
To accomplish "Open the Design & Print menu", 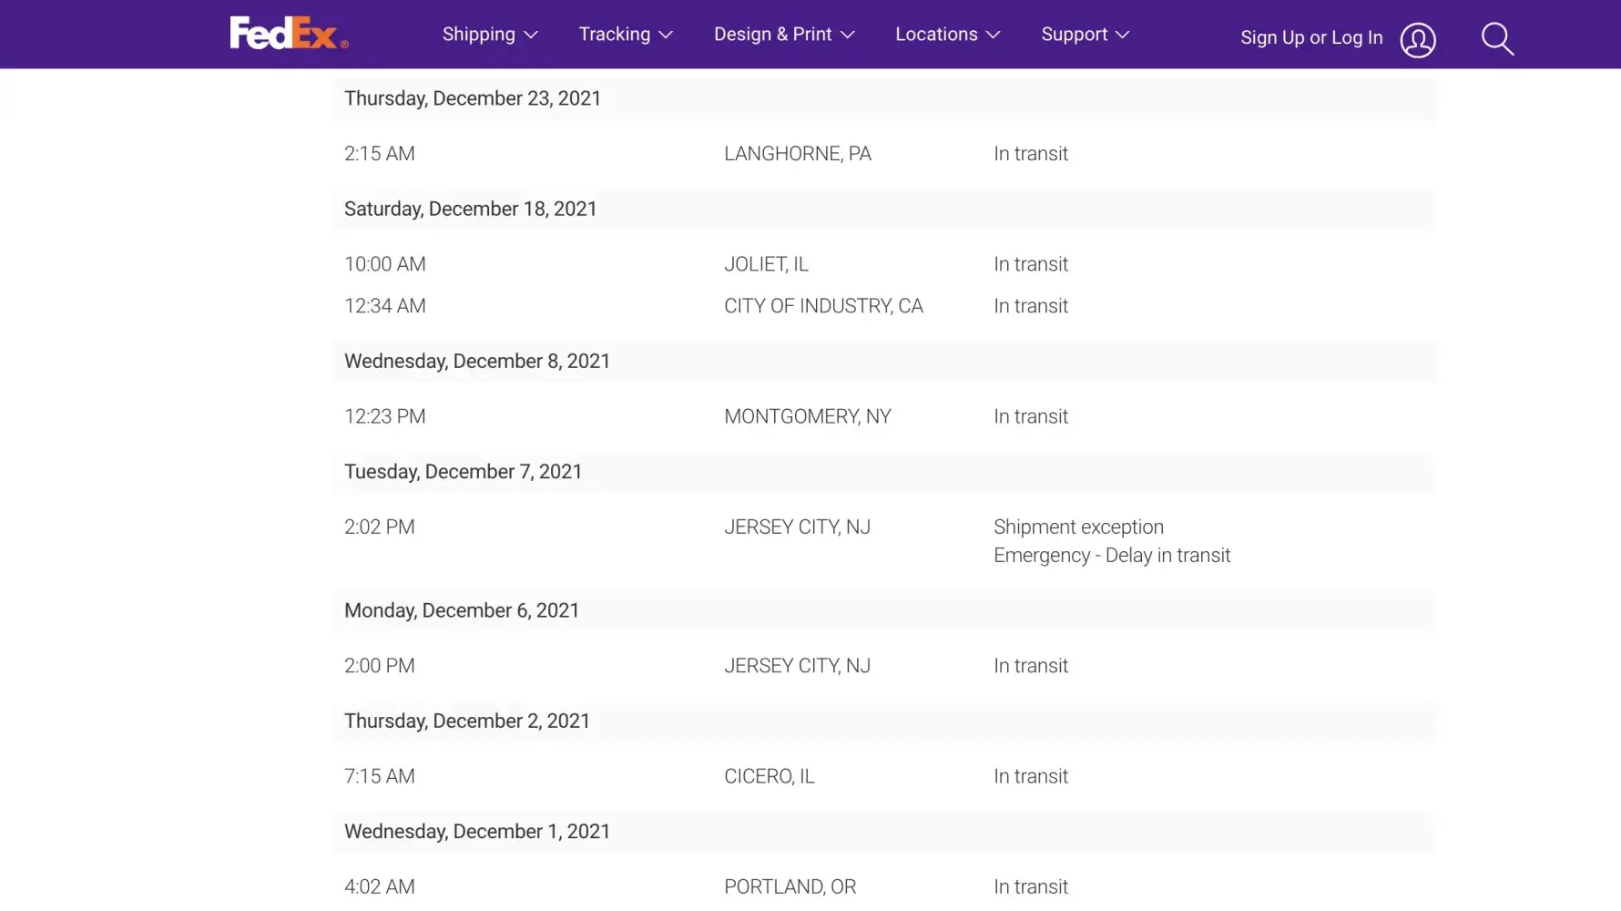I will 772,35.
